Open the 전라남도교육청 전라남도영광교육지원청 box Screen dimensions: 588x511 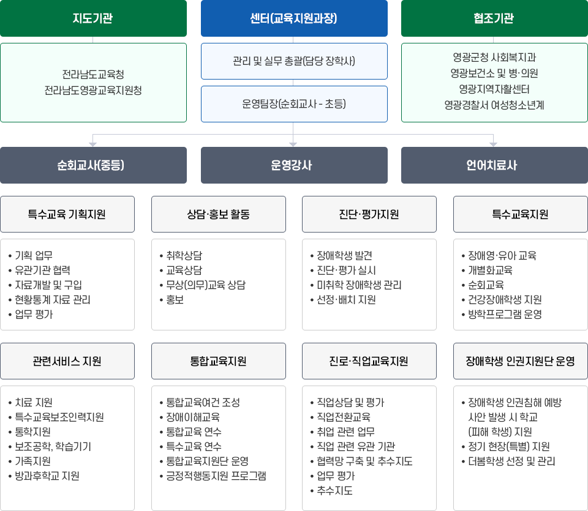coord(92,82)
